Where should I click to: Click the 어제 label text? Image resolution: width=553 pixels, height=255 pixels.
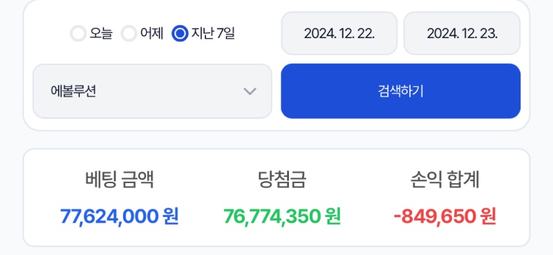151,33
